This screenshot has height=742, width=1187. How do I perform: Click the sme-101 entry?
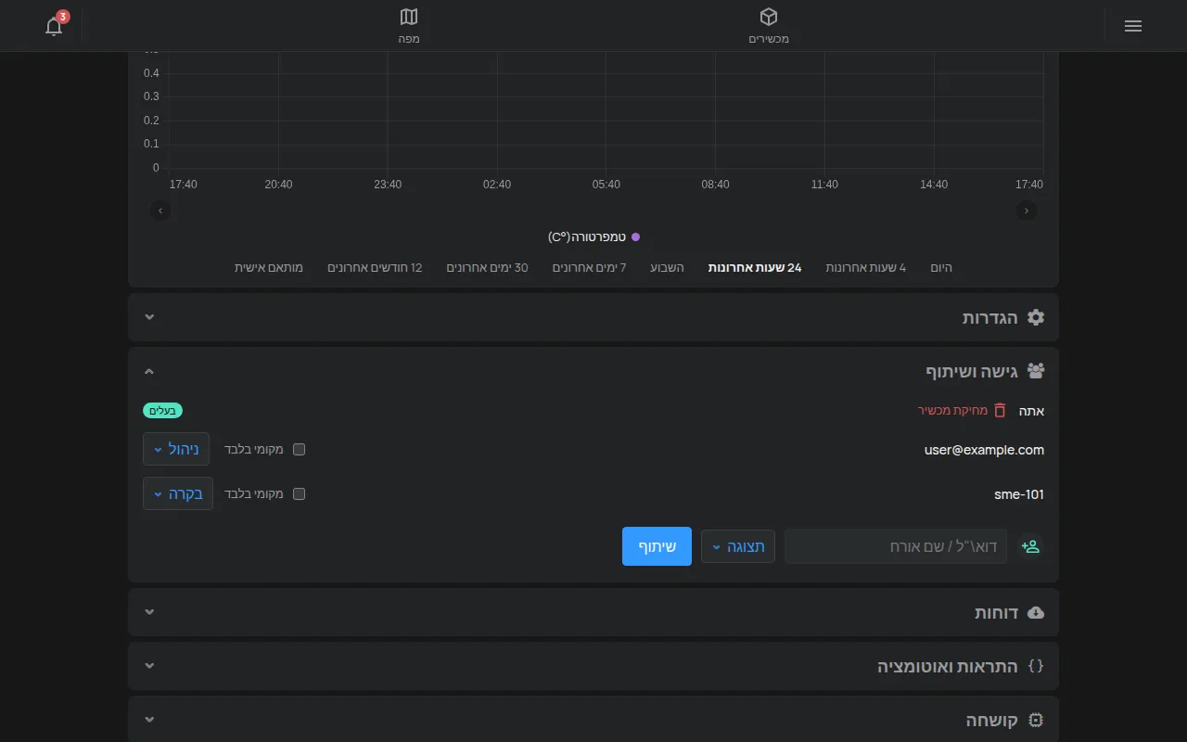[x=1019, y=494]
